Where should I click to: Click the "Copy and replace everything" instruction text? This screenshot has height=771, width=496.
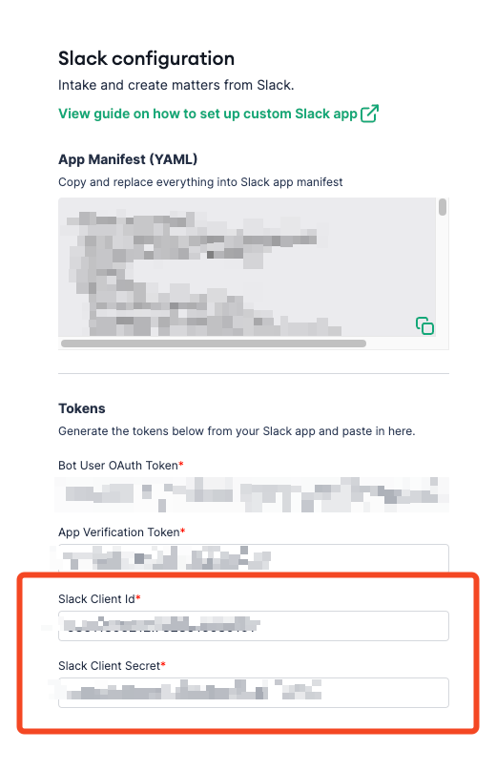pyautogui.click(x=200, y=182)
